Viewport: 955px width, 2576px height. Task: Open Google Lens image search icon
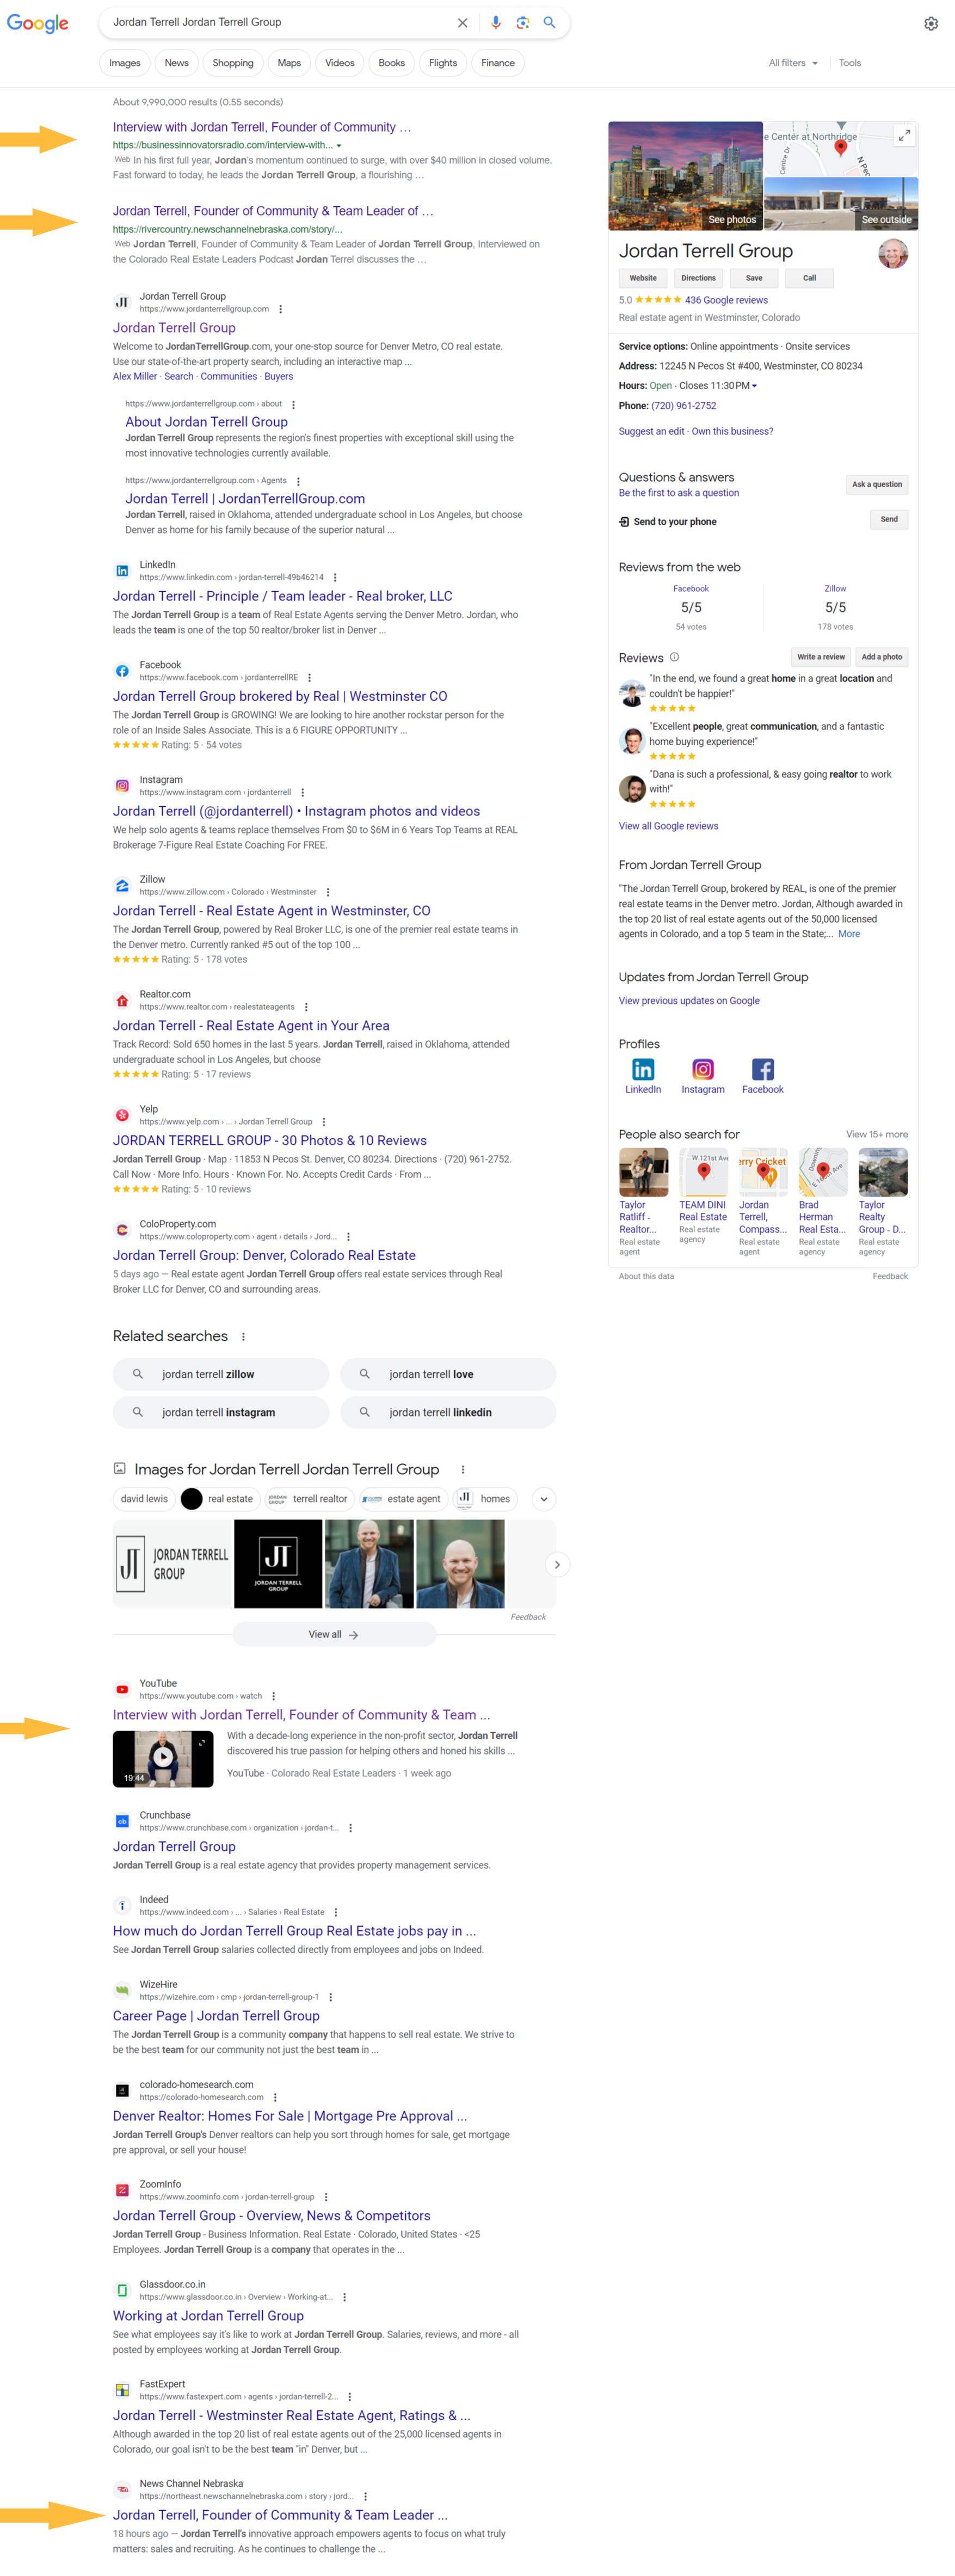click(x=522, y=23)
